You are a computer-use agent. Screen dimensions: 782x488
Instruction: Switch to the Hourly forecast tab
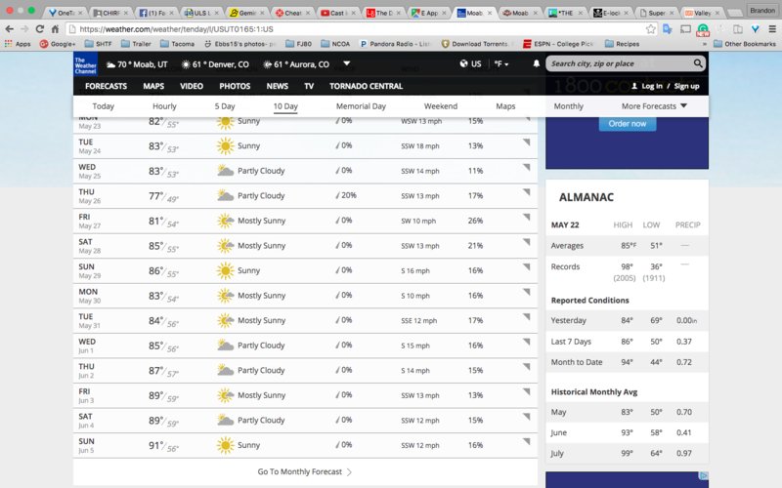click(x=164, y=106)
